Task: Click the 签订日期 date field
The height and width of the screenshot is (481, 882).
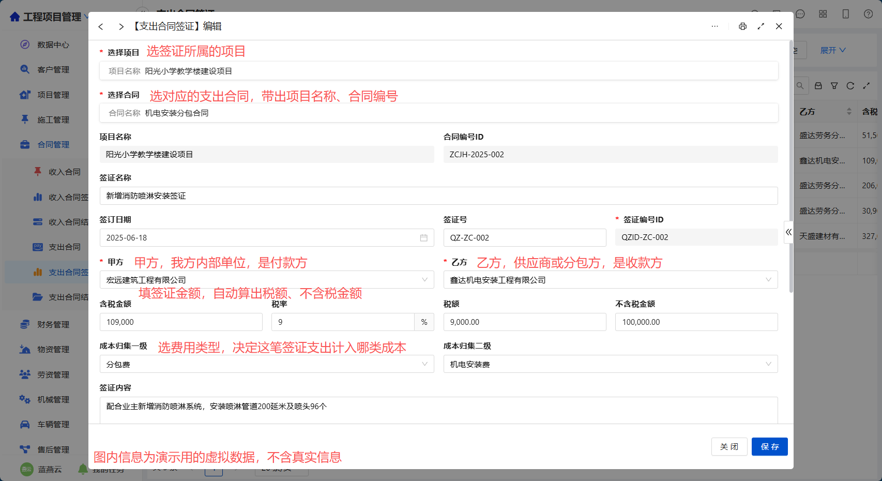Action: tap(267, 238)
